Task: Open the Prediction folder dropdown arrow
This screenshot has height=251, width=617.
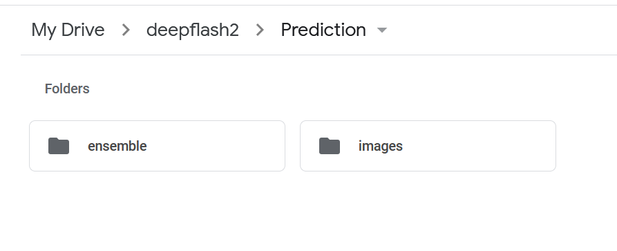Action: click(381, 30)
